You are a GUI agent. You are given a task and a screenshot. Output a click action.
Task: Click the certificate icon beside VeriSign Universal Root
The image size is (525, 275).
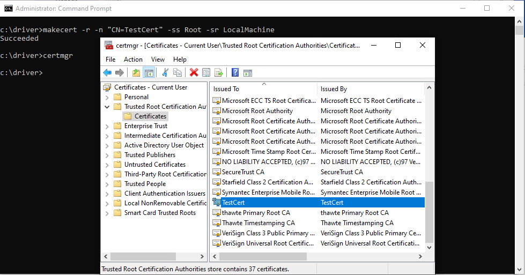coord(217,243)
